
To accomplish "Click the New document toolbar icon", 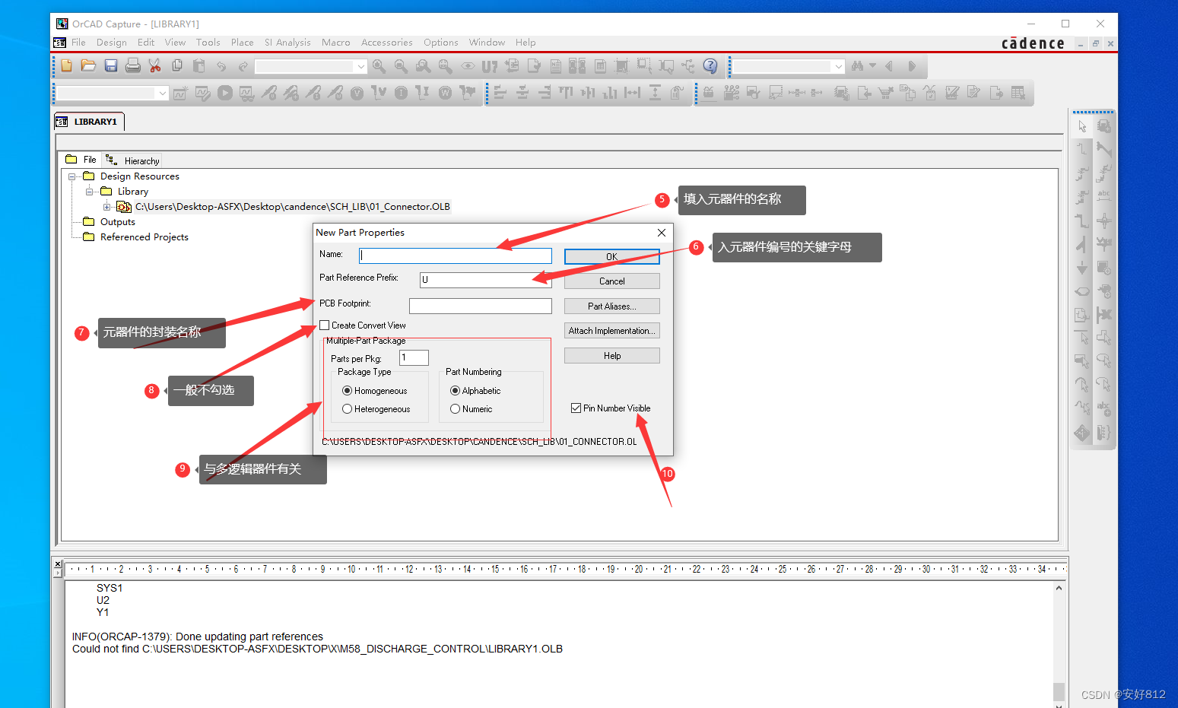I will pyautogui.click(x=67, y=66).
